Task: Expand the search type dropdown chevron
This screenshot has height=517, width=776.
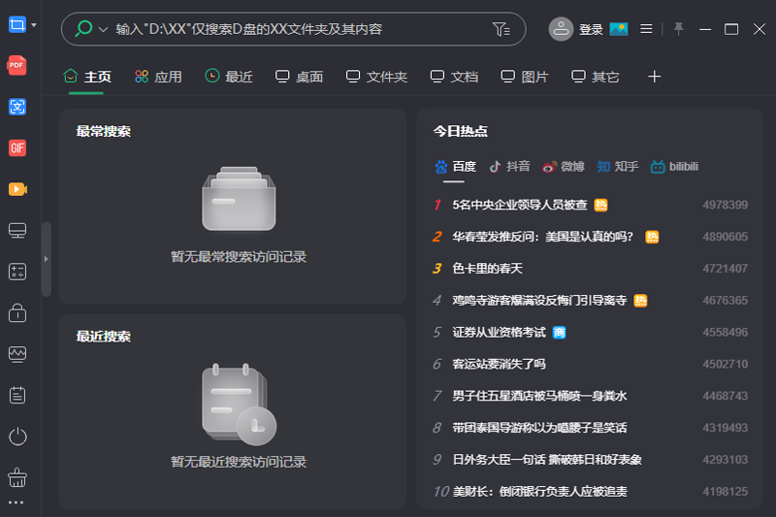Action: point(103,29)
